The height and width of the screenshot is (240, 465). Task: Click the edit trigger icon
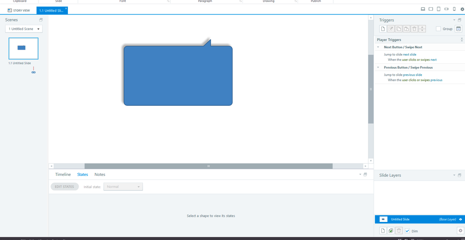point(391,29)
